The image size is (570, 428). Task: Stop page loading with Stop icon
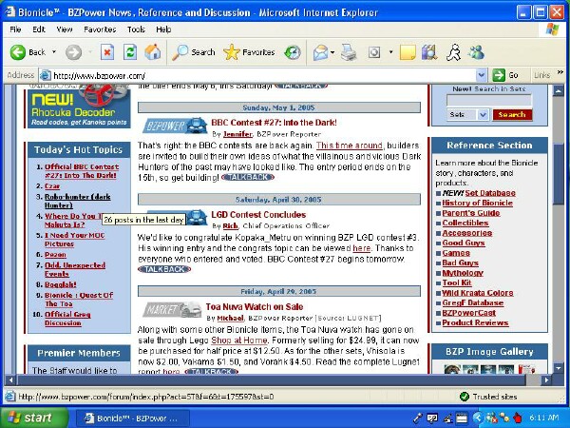coord(107,52)
